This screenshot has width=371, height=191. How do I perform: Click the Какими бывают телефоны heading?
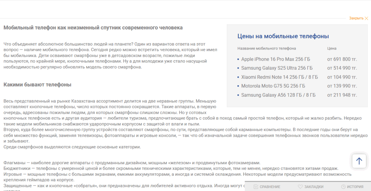(x=37, y=84)
